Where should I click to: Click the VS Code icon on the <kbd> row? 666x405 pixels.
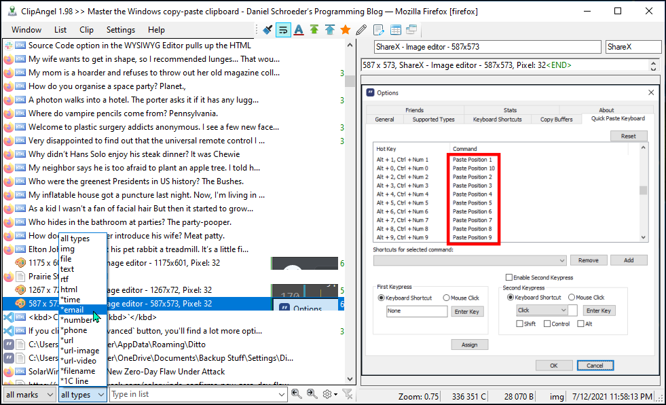(x=9, y=317)
